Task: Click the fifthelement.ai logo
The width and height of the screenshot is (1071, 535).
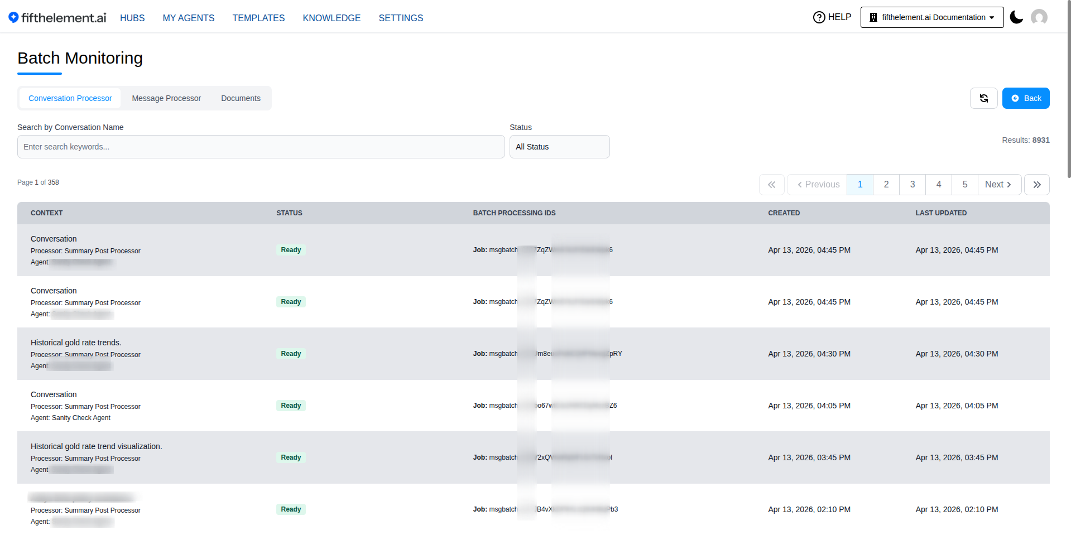Action: pos(57,17)
